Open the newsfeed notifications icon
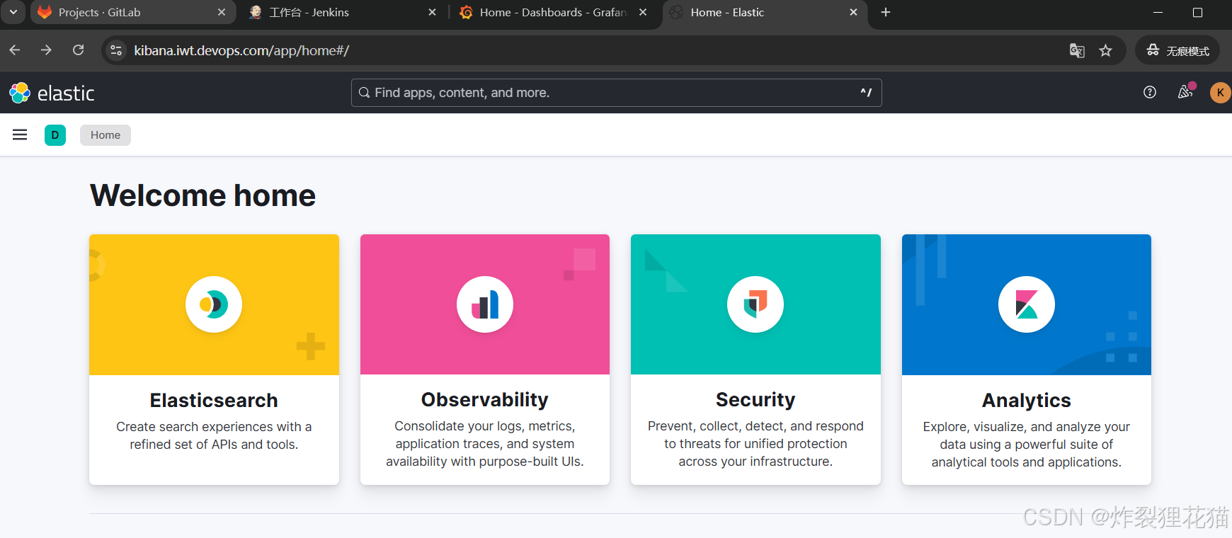 tap(1185, 92)
